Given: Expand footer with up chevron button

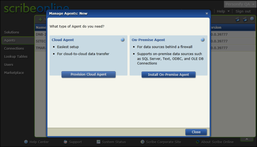Looking at the screenshot, I should point(247,139).
